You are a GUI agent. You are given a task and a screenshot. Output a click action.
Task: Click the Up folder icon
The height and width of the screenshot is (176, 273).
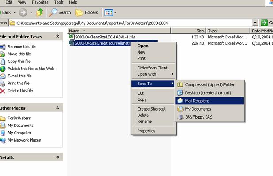click(x=40, y=12)
